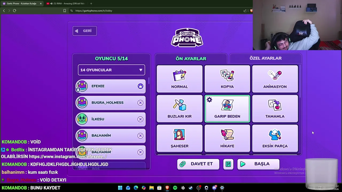
Task: Click the Davet Et invite button
Action: point(198,164)
